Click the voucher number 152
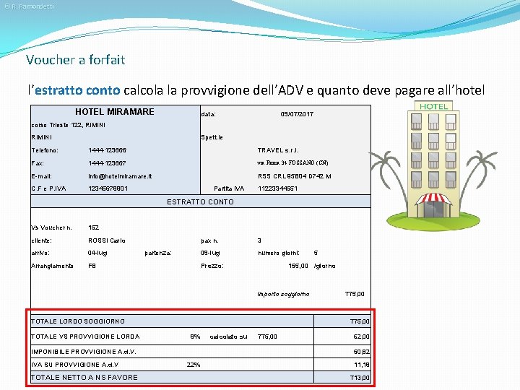 (93, 227)
